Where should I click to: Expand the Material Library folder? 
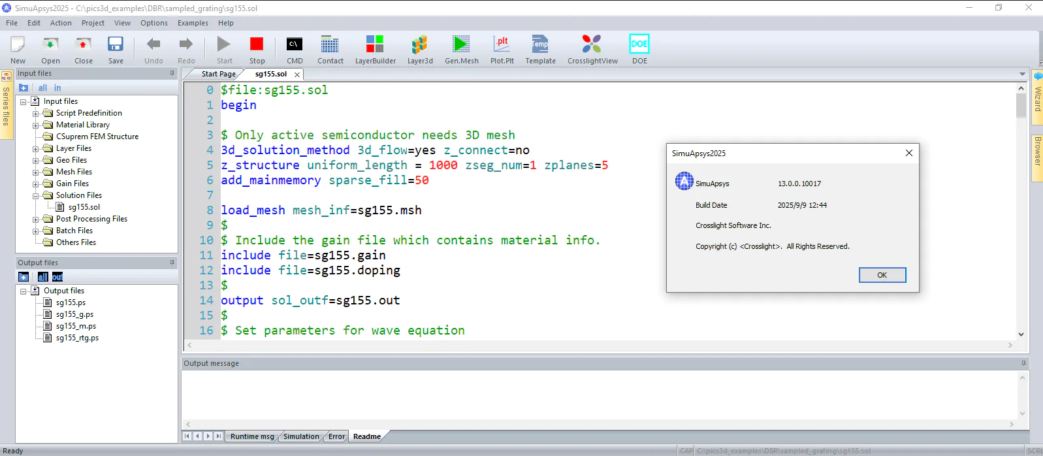click(36, 125)
